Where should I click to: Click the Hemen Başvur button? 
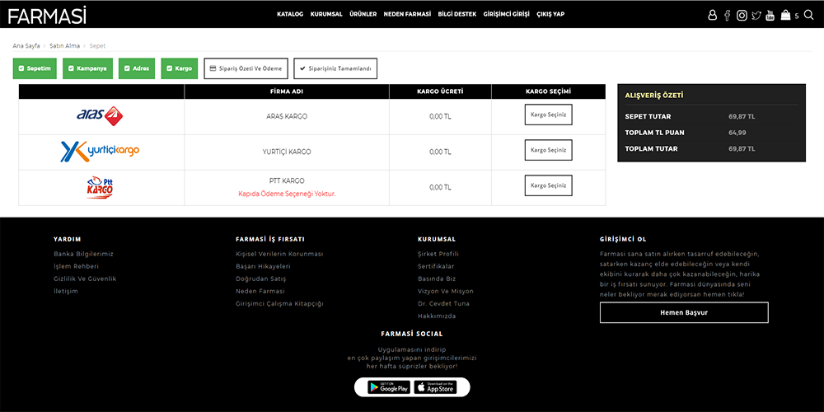(684, 312)
